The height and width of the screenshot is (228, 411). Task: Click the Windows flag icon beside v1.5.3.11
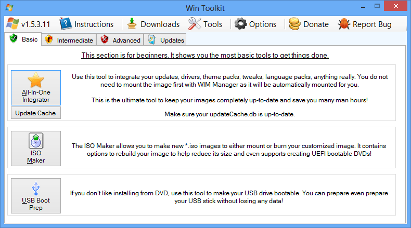coord(12,24)
